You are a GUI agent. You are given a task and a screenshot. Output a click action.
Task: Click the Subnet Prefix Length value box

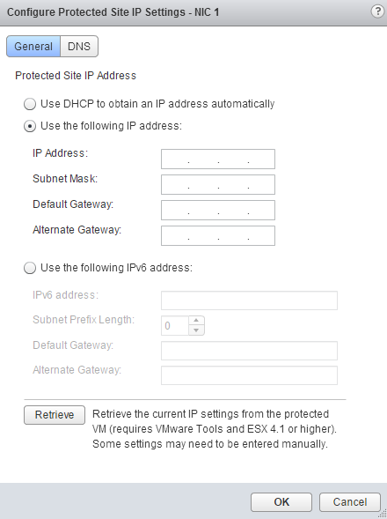point(175,326)
